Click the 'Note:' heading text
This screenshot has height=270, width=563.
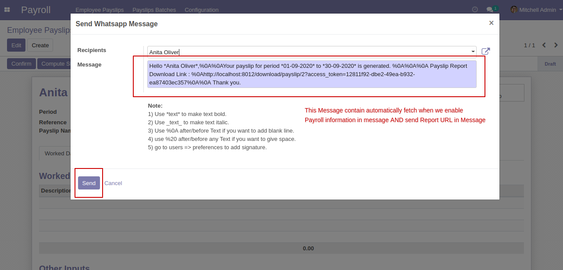tap(155, 105)
